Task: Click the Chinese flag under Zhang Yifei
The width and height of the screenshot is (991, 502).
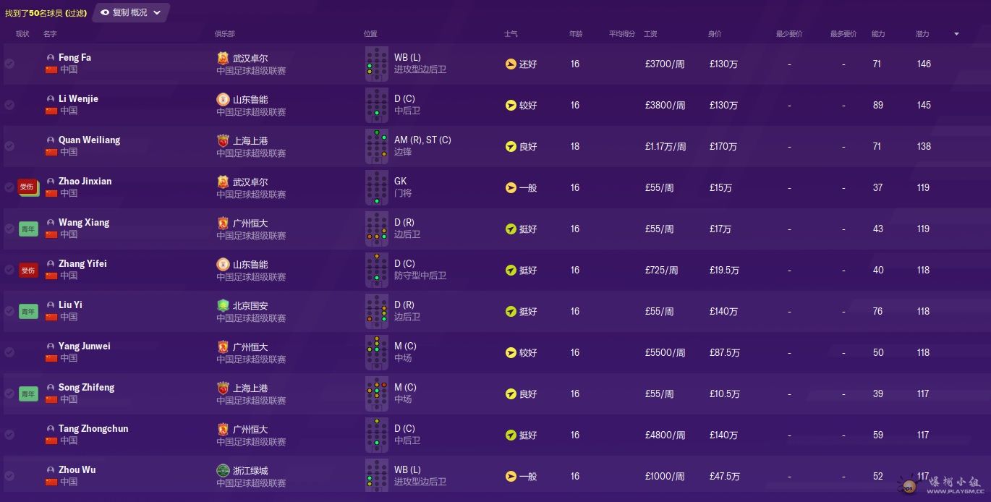Action: tap(51, 276)
